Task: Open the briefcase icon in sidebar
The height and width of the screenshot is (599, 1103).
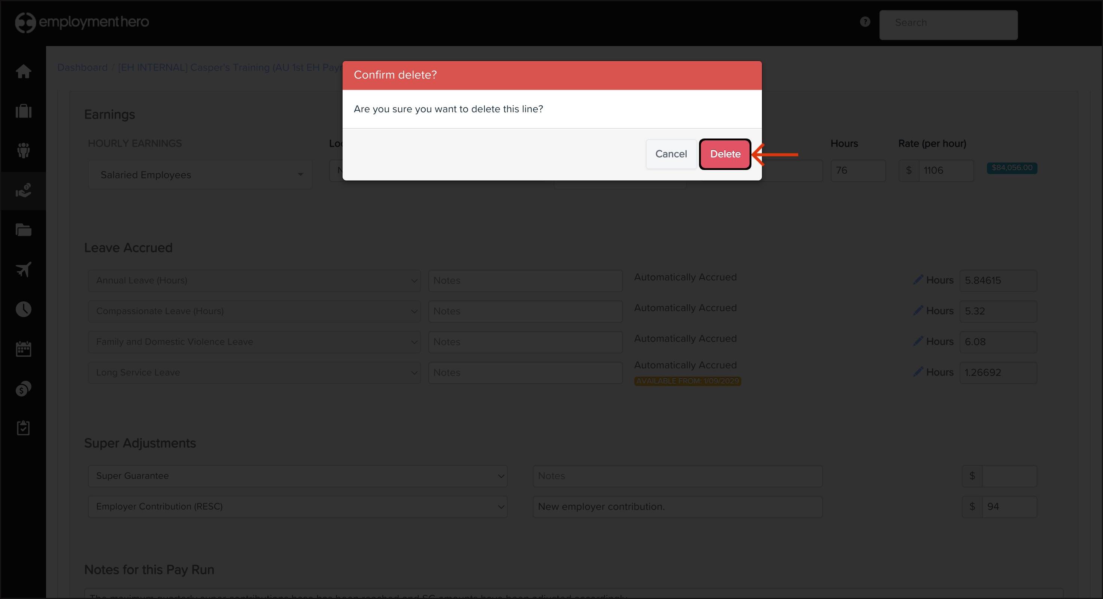Action: tap(24, 111)
